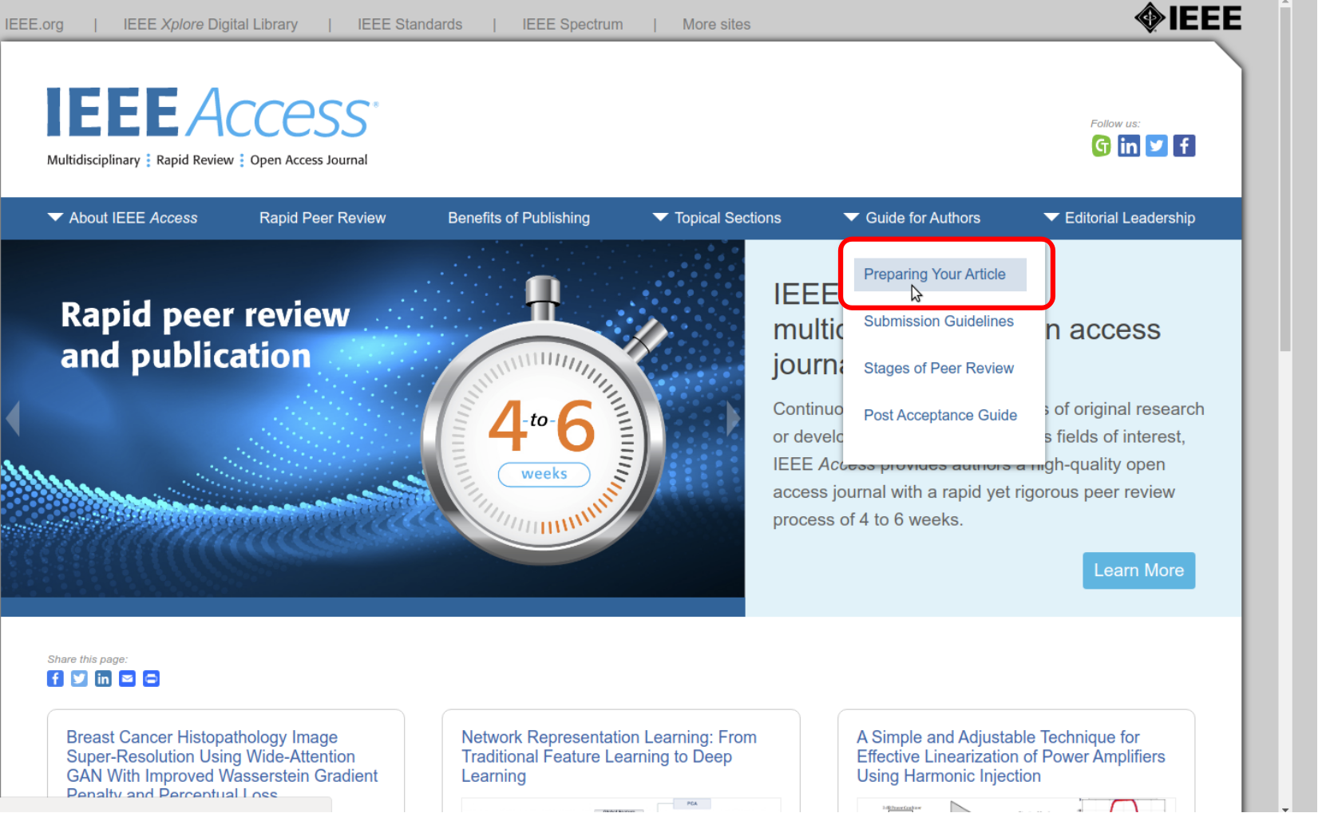Open Rapid Peer Review nav item
1318x813 pixels.
click(323, 218)
